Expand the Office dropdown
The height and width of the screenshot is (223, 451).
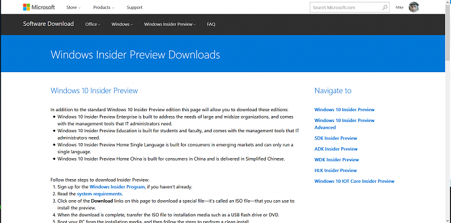point(93,25)
